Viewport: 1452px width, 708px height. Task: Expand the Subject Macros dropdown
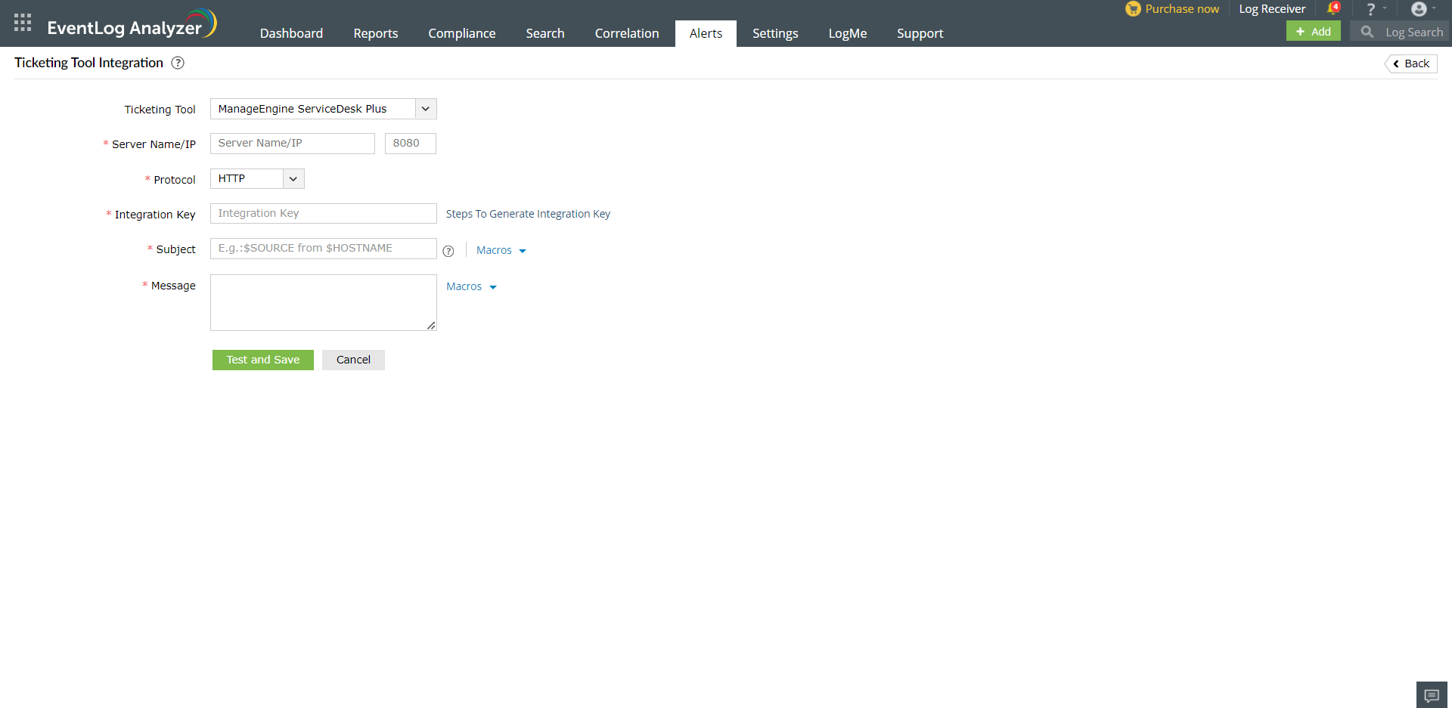(x=501, y=250)
